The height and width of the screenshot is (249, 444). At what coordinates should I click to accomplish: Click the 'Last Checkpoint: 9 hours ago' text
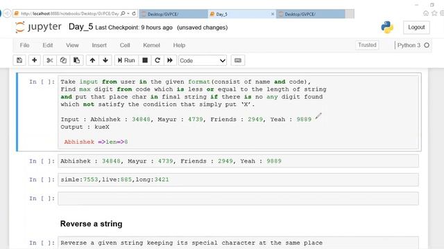134,28
